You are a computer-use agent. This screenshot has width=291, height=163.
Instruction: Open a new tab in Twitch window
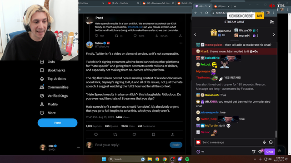coord(235,6)
